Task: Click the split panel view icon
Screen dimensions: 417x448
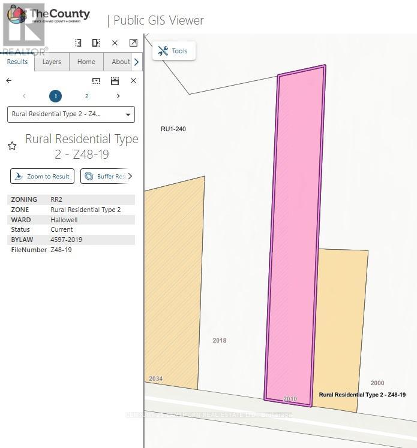Action: pos(96,43)
